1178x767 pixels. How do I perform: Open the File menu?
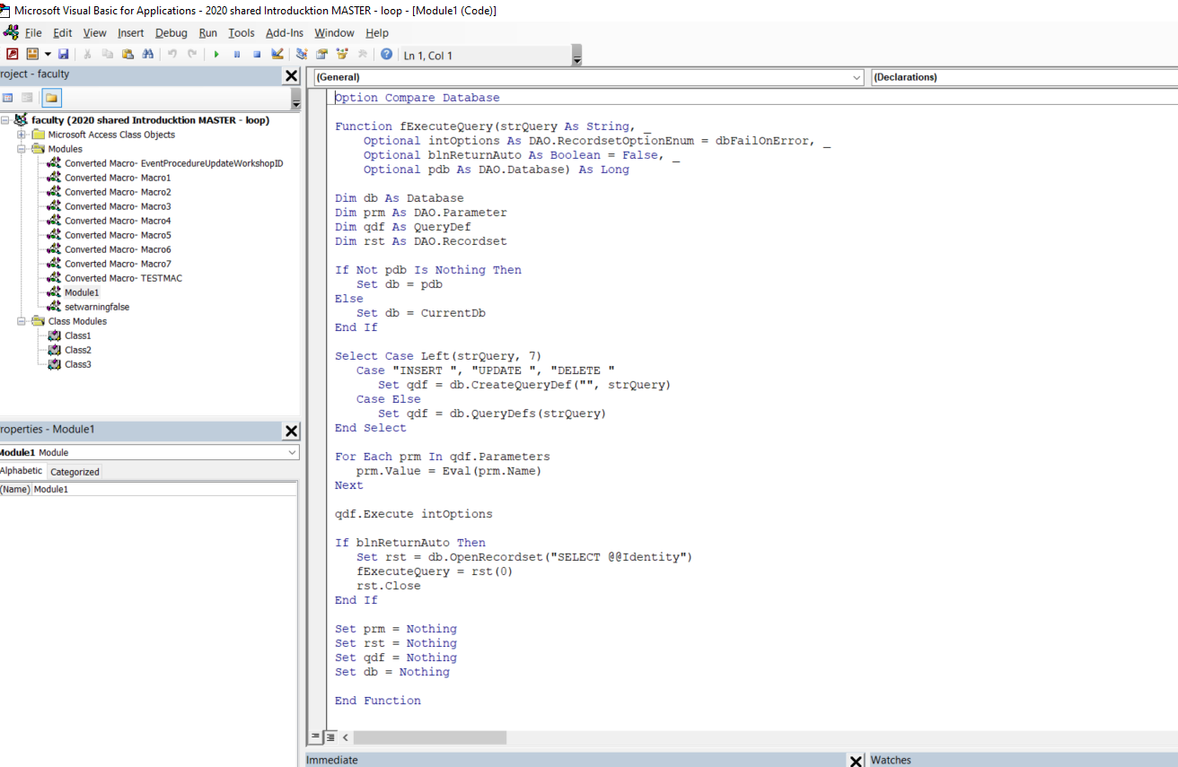click(x=33, y=33)
